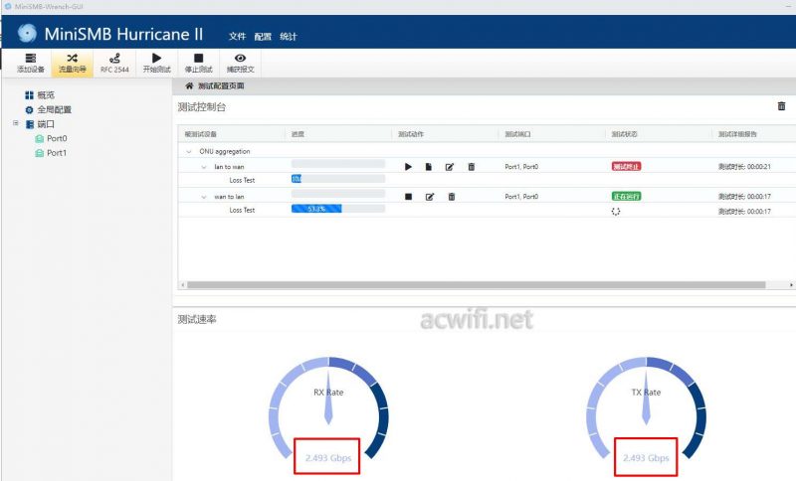This screenshot has height=481, width=796.
Task: Click the red 测试终止 status badge
Action: pos(626,166)
